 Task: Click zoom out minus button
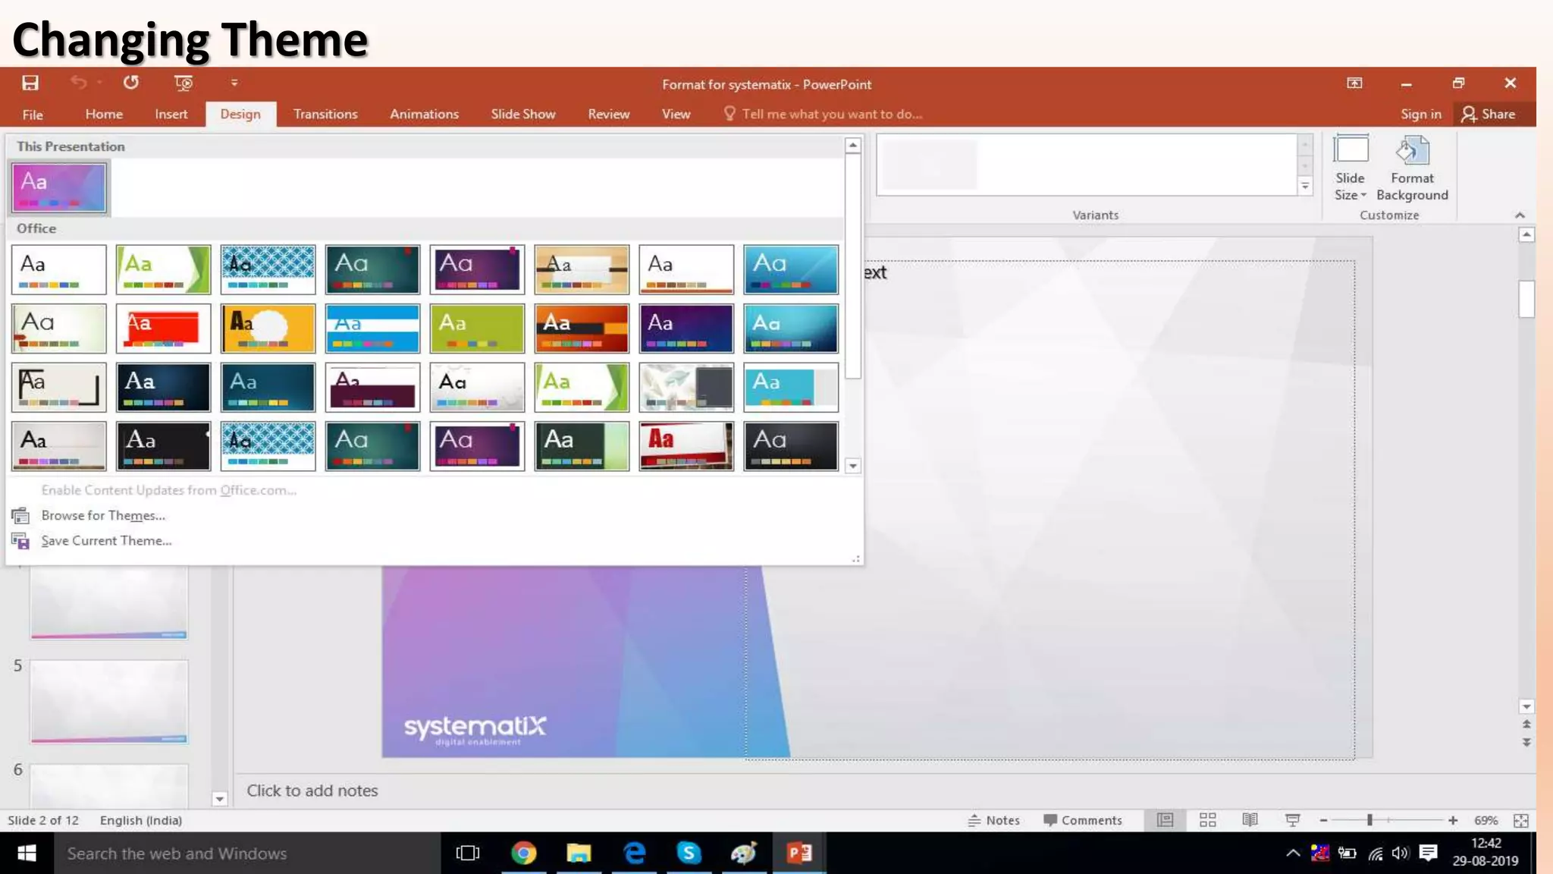(x=1323, y=820)
